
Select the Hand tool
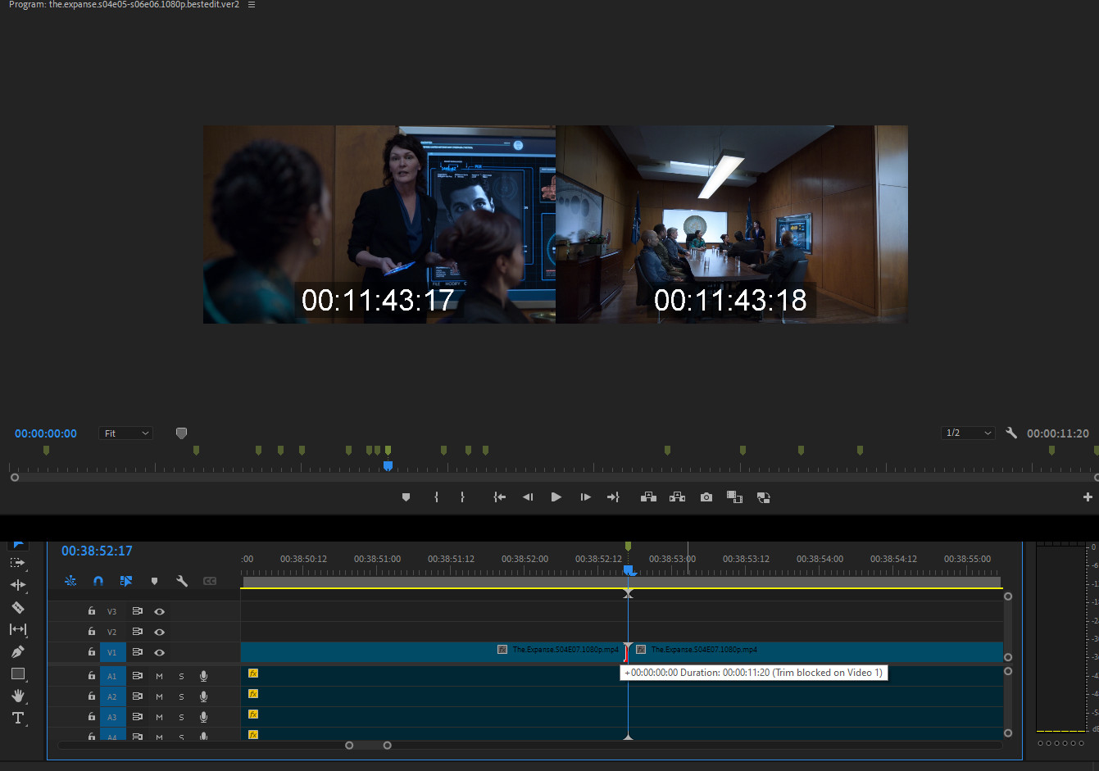pyautogui.click(x=17, y=696)
